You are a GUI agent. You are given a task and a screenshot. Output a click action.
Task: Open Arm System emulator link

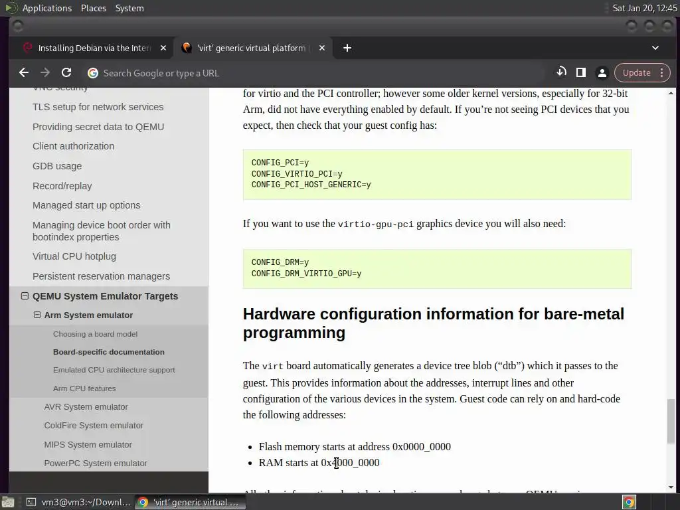[88, 315]
